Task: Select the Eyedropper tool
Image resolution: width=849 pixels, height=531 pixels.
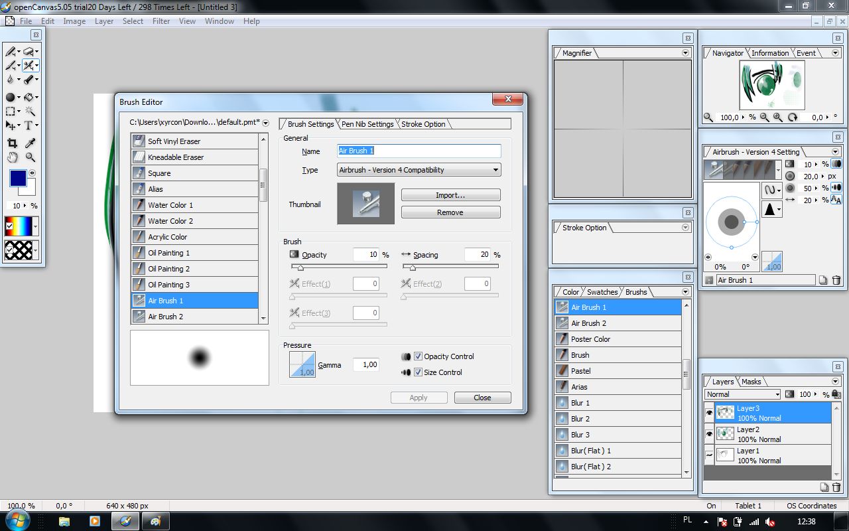Action: (x=30, y=143)
